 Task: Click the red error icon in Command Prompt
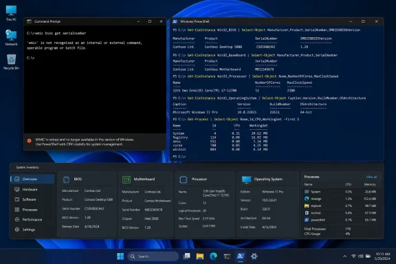coord(30,141)
